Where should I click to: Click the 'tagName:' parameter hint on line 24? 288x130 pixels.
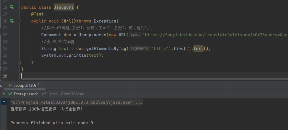(x=140, y=48)
